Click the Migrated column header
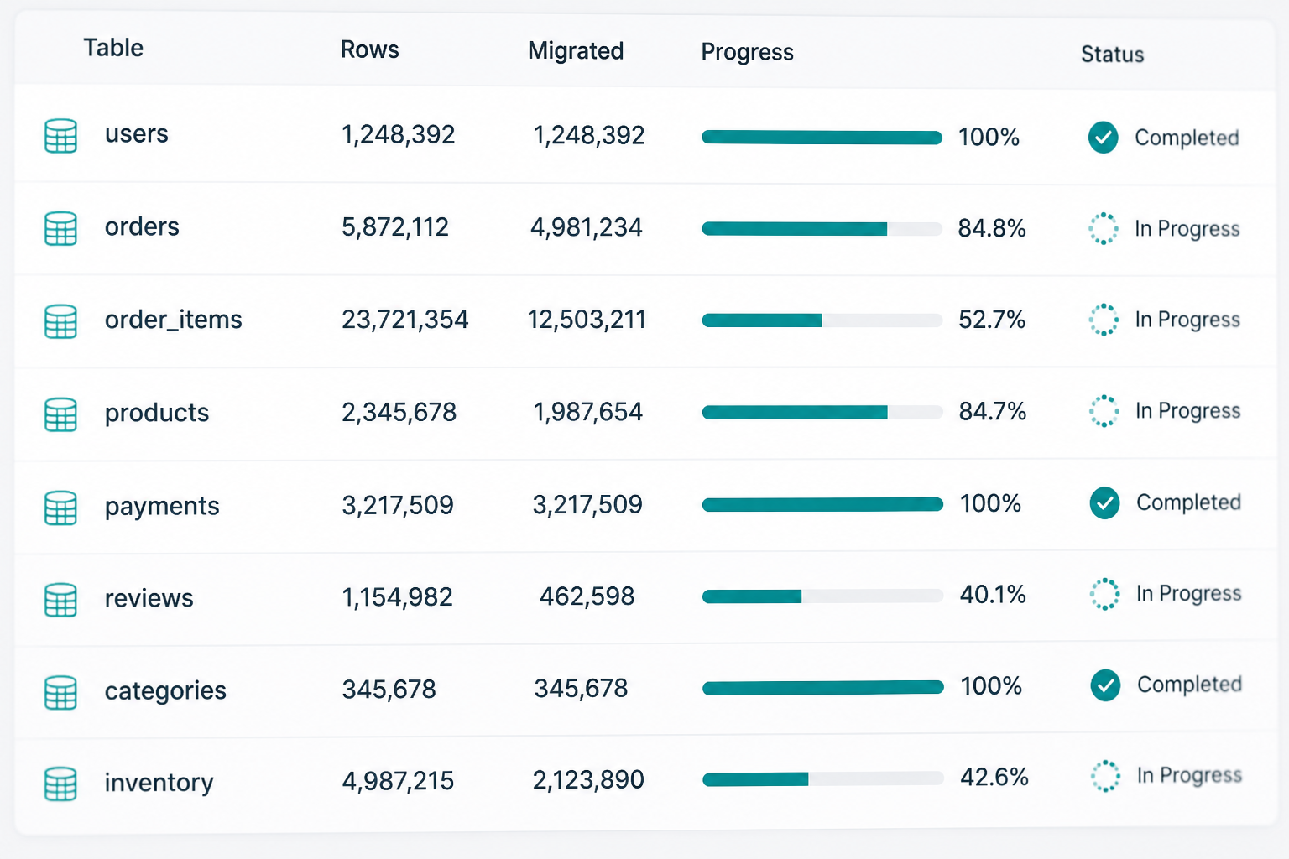1289x859 pixels. (x=576, y=51)
